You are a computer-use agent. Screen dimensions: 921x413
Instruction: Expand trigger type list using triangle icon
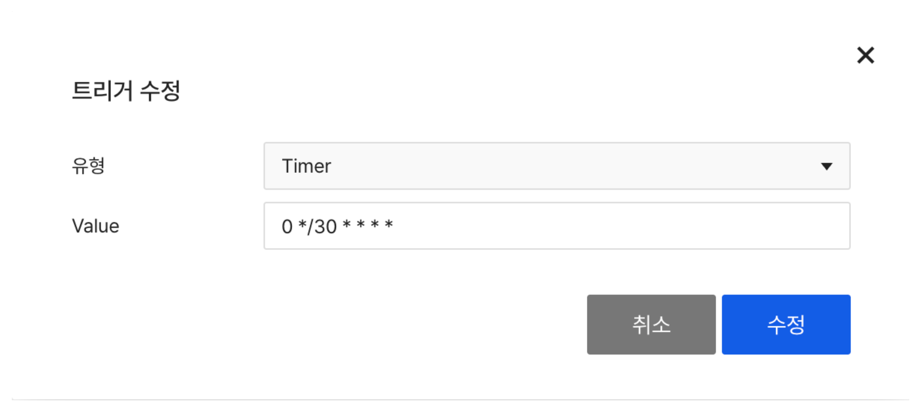pyautogui.click(x=826, y=166)
